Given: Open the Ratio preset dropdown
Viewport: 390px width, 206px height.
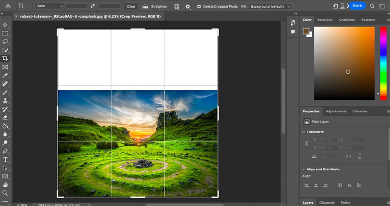Looking at the screenshot, I should coord(49,6).
